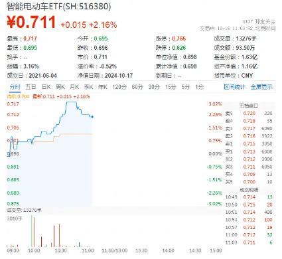Viewport: 282px width, 259px height.
Task: Switch to the 分时 chart tab
Action: pos(15,87)
